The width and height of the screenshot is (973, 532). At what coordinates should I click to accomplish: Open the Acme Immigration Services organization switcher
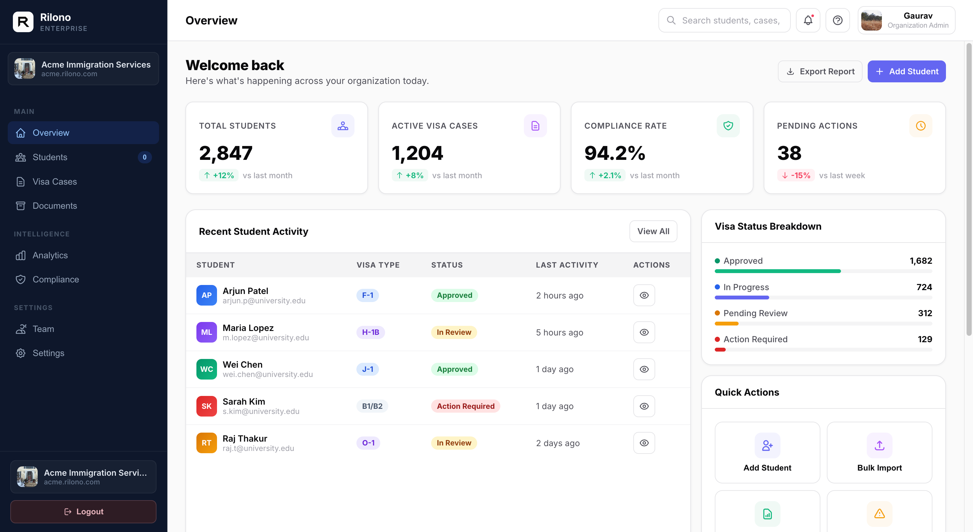coord(83,69)
